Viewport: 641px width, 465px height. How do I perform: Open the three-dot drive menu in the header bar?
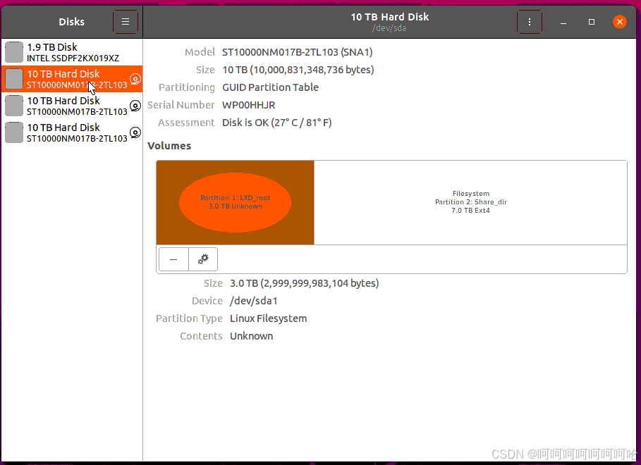click(x=530, y=21)
